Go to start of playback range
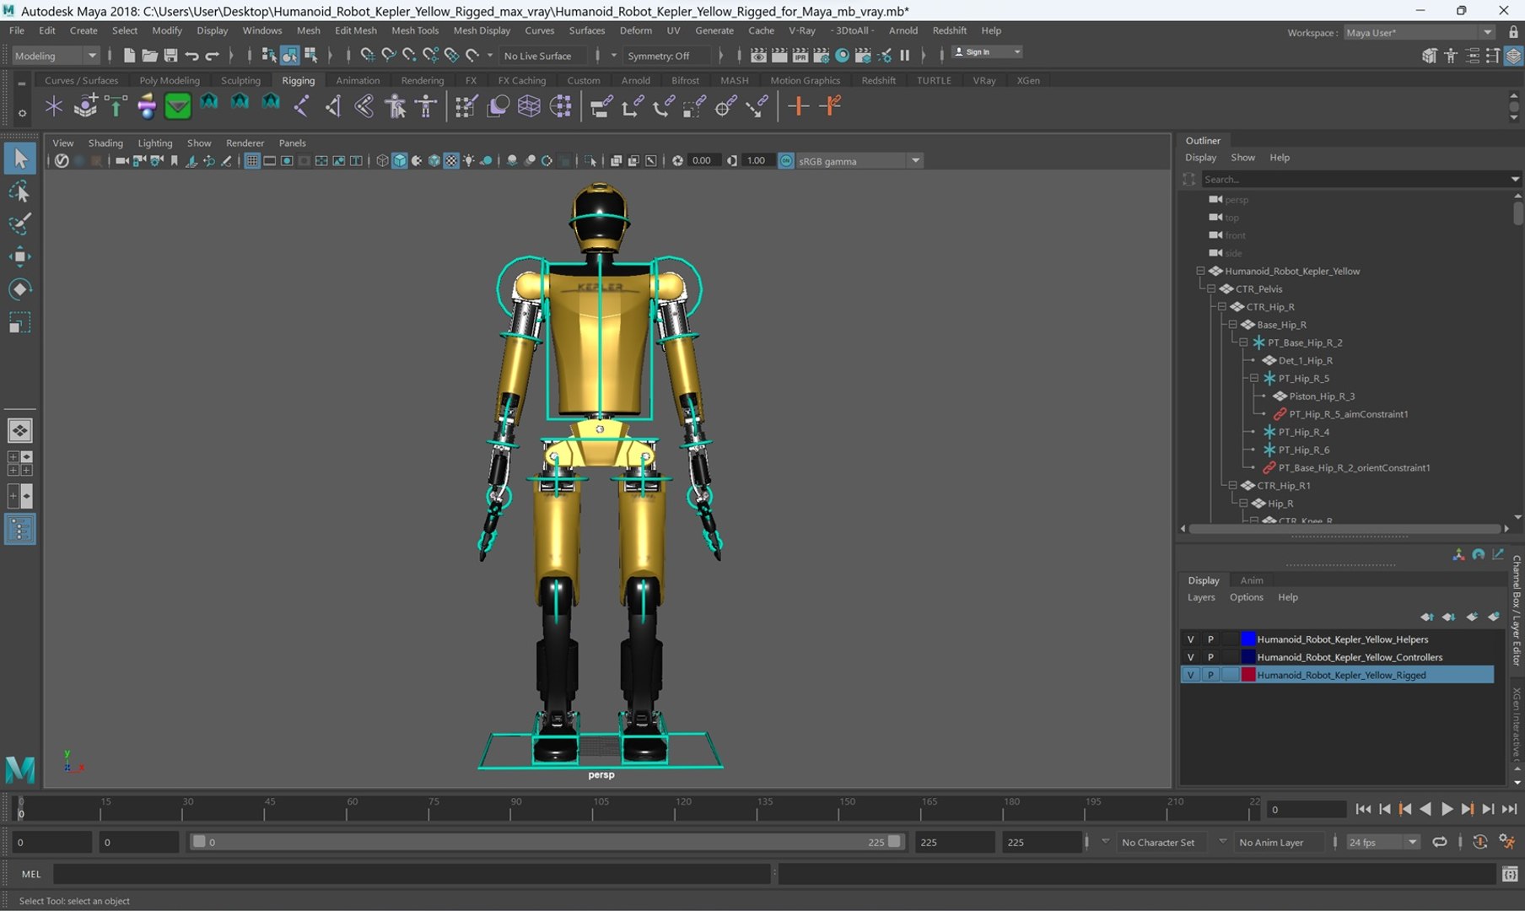 (x=1363, y=809)
